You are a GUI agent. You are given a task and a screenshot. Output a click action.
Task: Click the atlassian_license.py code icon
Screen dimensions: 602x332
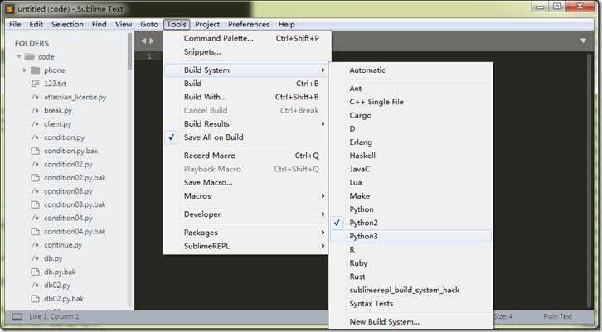36,97
